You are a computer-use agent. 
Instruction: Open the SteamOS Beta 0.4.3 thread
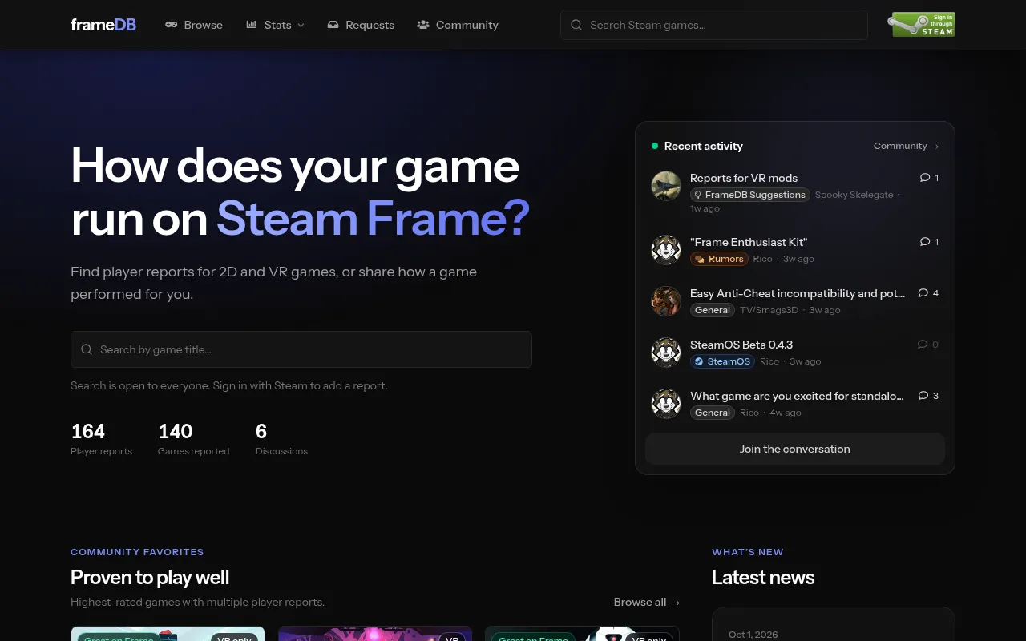point(741,345)
